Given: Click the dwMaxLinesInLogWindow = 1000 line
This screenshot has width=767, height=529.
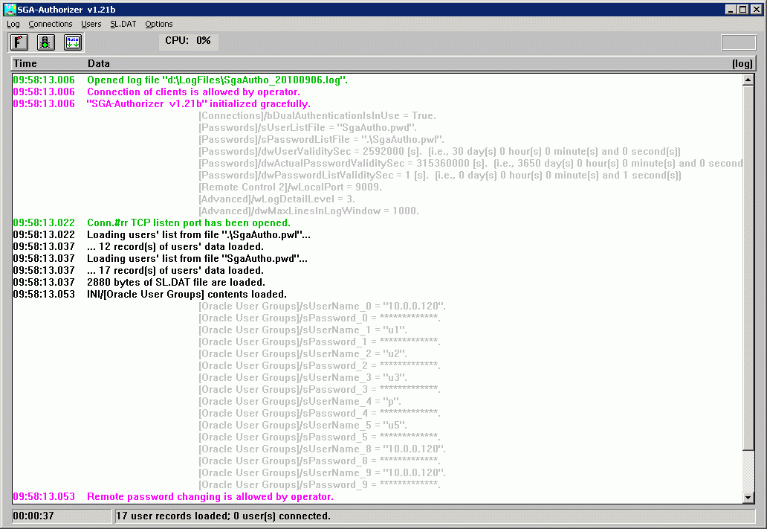Looking at the screenshot, I should point(308,211).
